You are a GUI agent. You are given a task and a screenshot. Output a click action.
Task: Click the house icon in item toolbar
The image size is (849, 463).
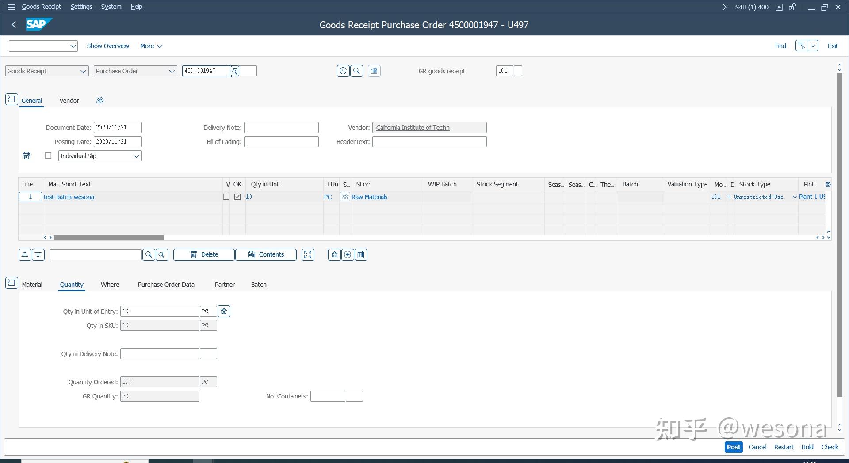click(334, 254)
